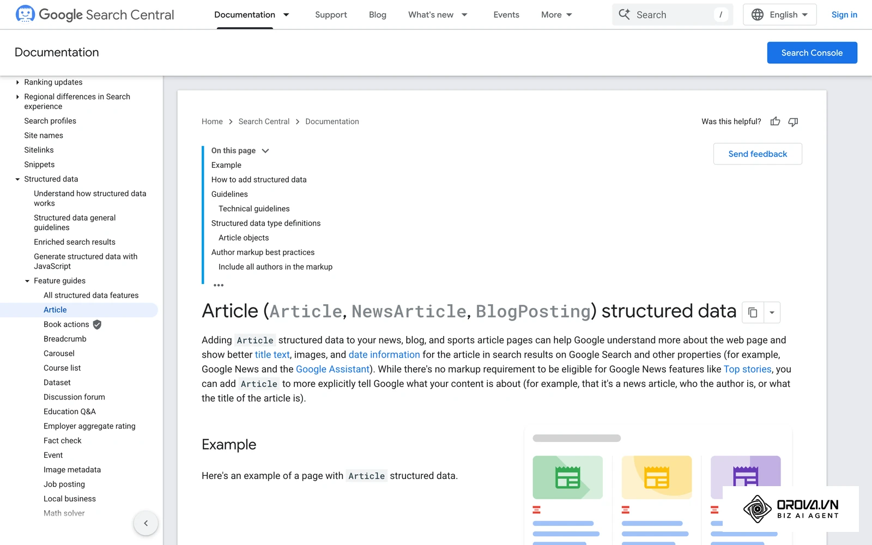Expand Regional differences in Search experience
The width and height of the screenshot is (872, 545).
click(x=17, y=96)
